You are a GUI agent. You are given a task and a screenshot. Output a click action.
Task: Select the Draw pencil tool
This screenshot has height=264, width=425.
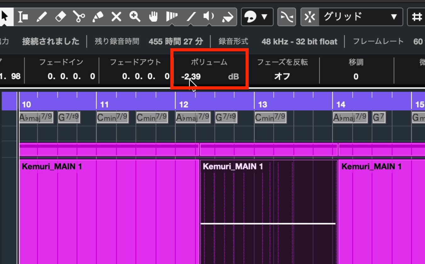tap(41, 17)
